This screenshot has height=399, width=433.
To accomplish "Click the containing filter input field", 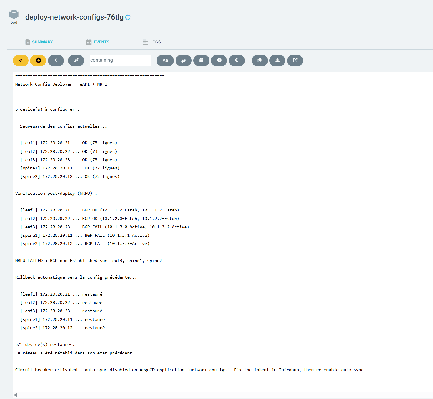I will point(120,60).
